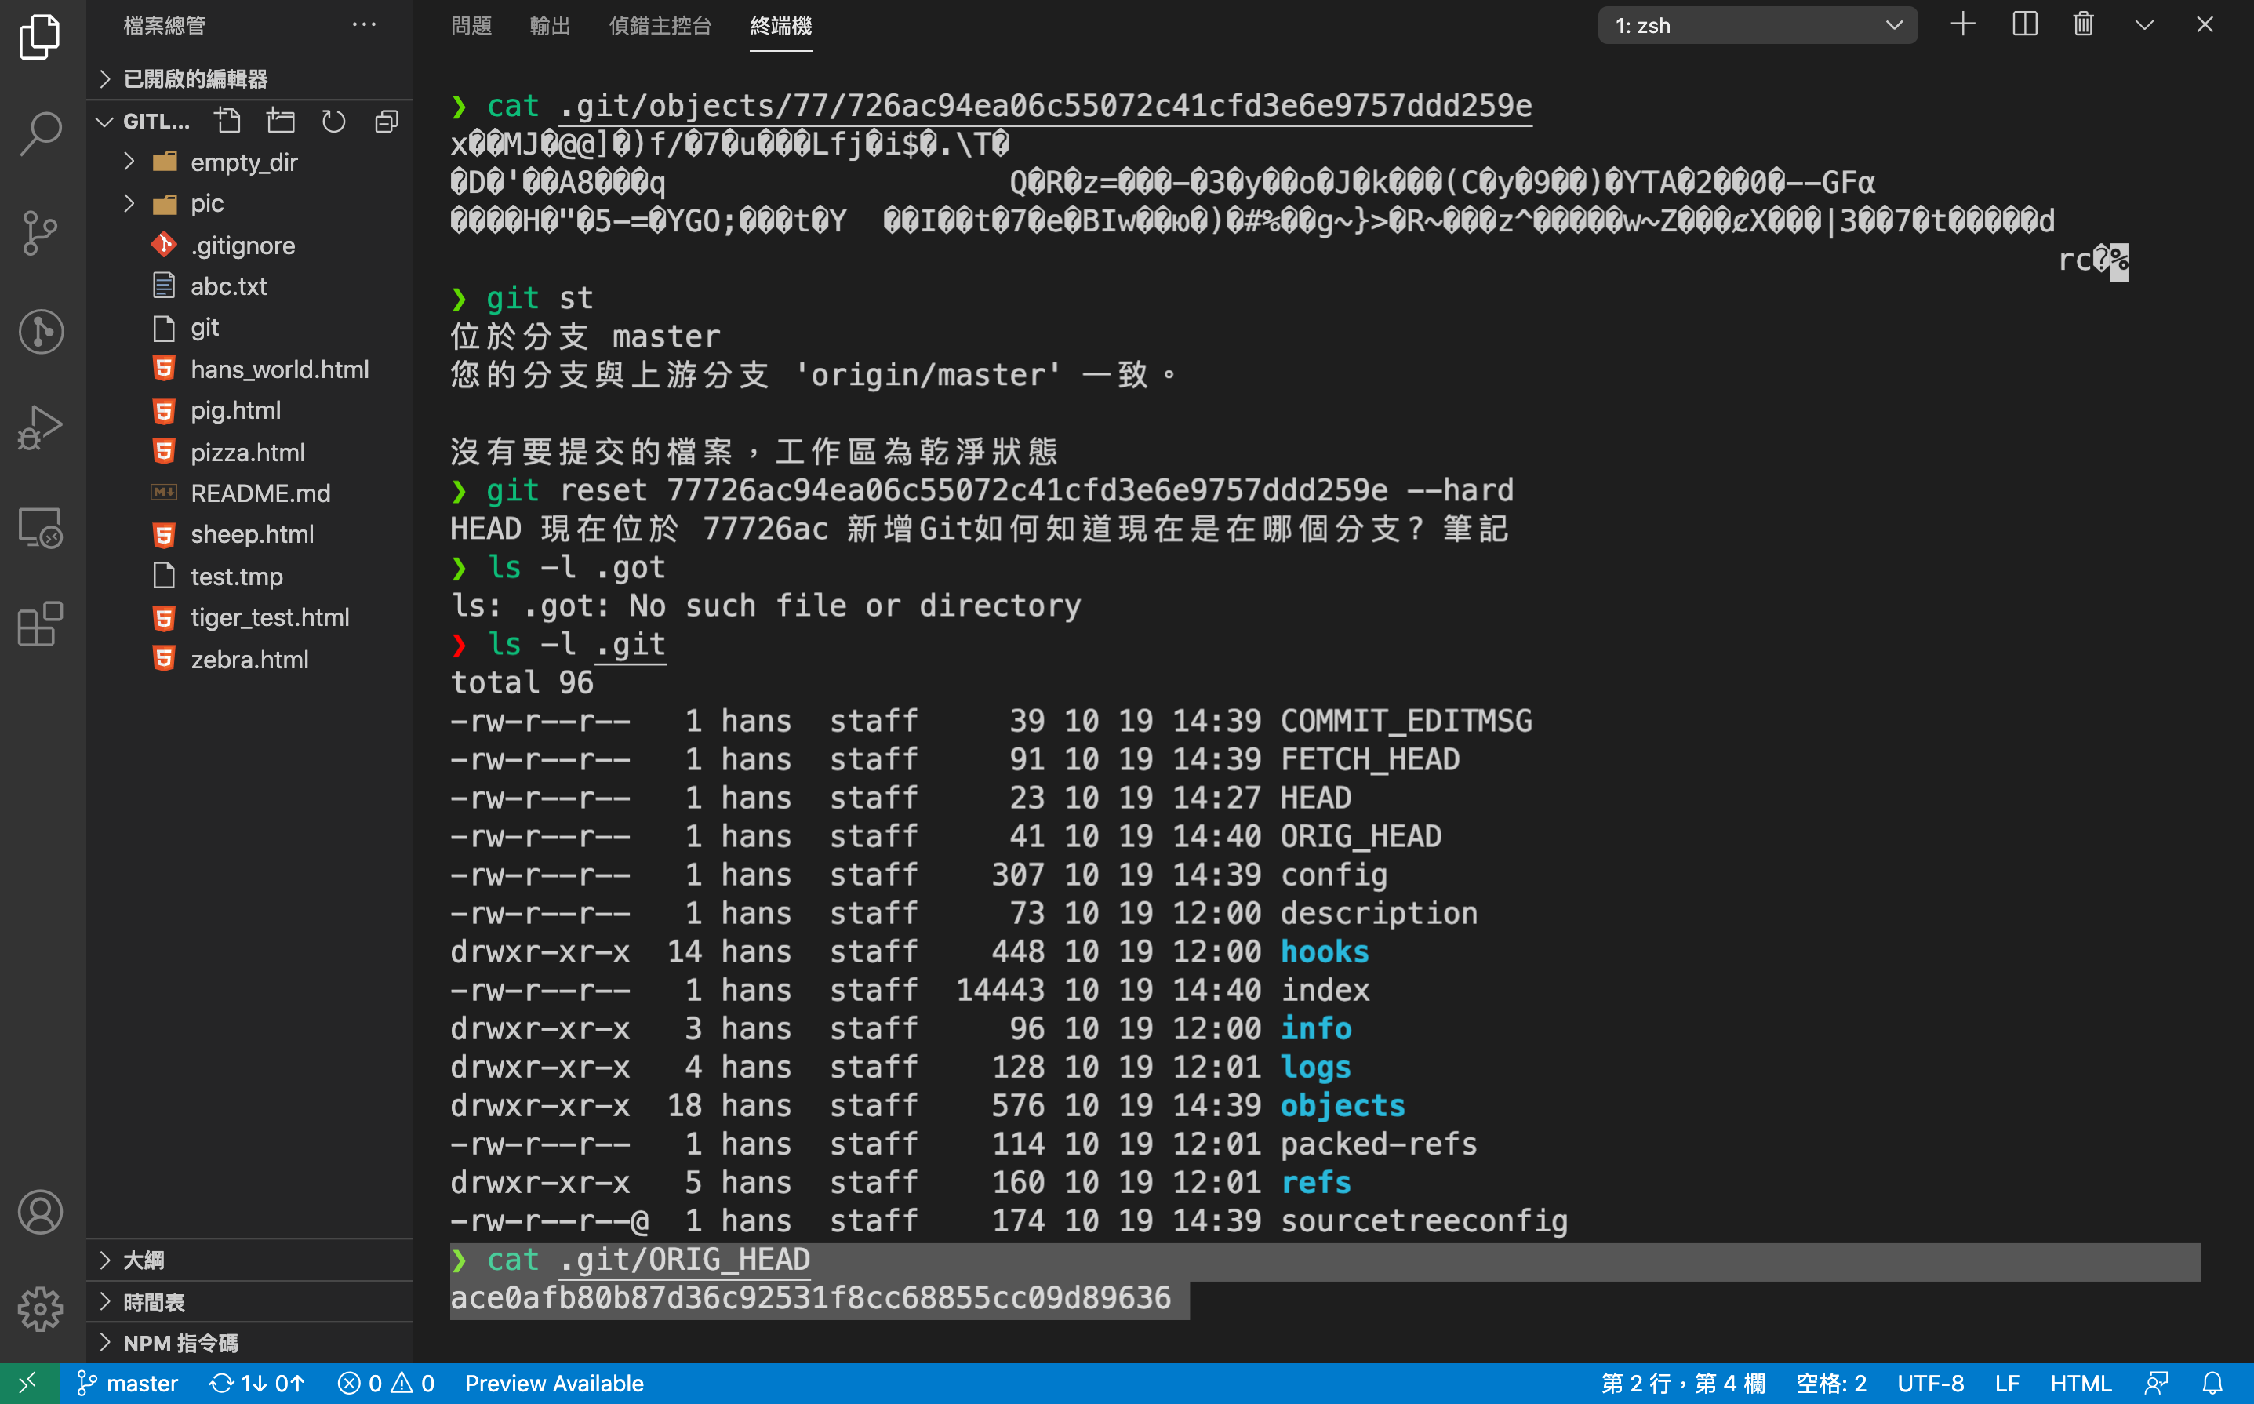Viewport: 2254px width, 1404px height.
Task: Switch to the 偵錯主控台 tab
Action: pos(660,25)
